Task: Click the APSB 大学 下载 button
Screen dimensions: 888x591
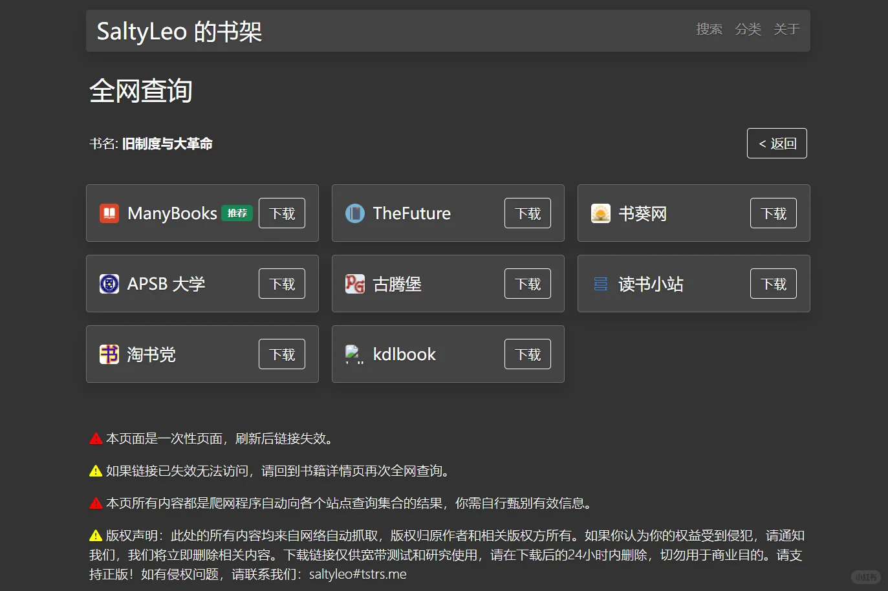Action: [282, 284]
